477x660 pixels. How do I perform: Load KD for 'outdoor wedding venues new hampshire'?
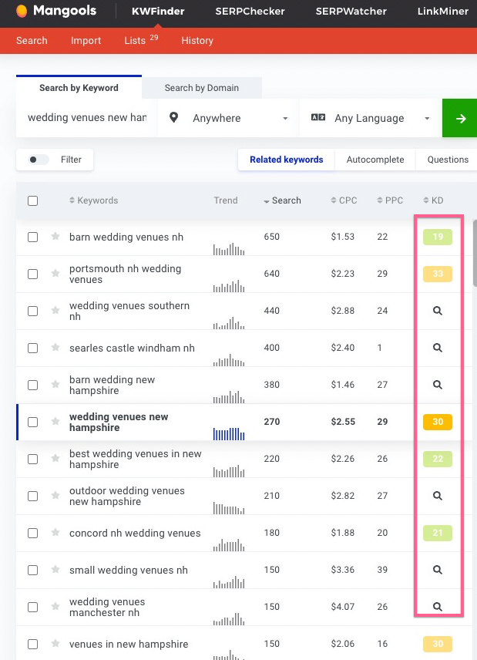(437, 496)
